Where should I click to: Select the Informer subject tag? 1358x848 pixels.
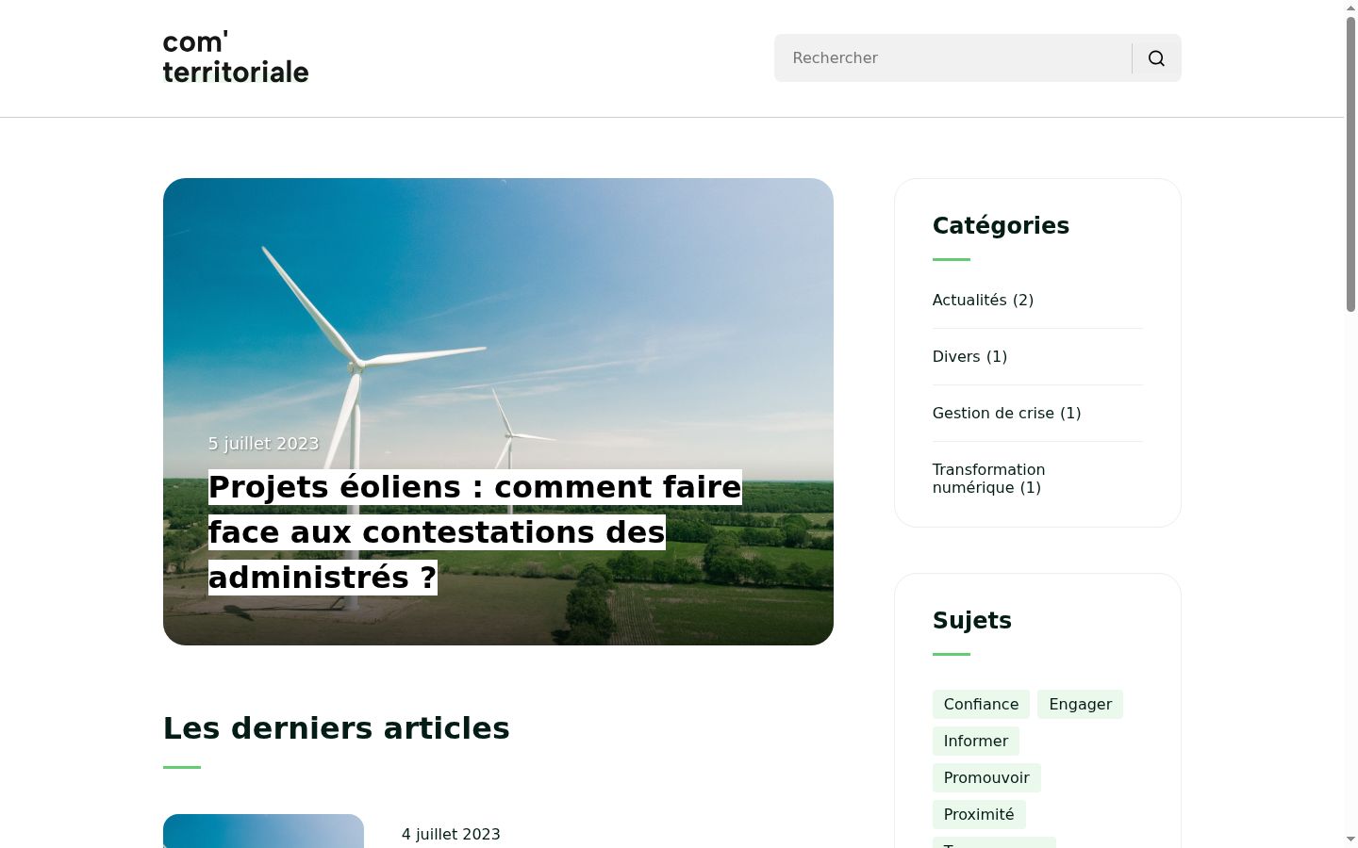(x=976, y=742)
